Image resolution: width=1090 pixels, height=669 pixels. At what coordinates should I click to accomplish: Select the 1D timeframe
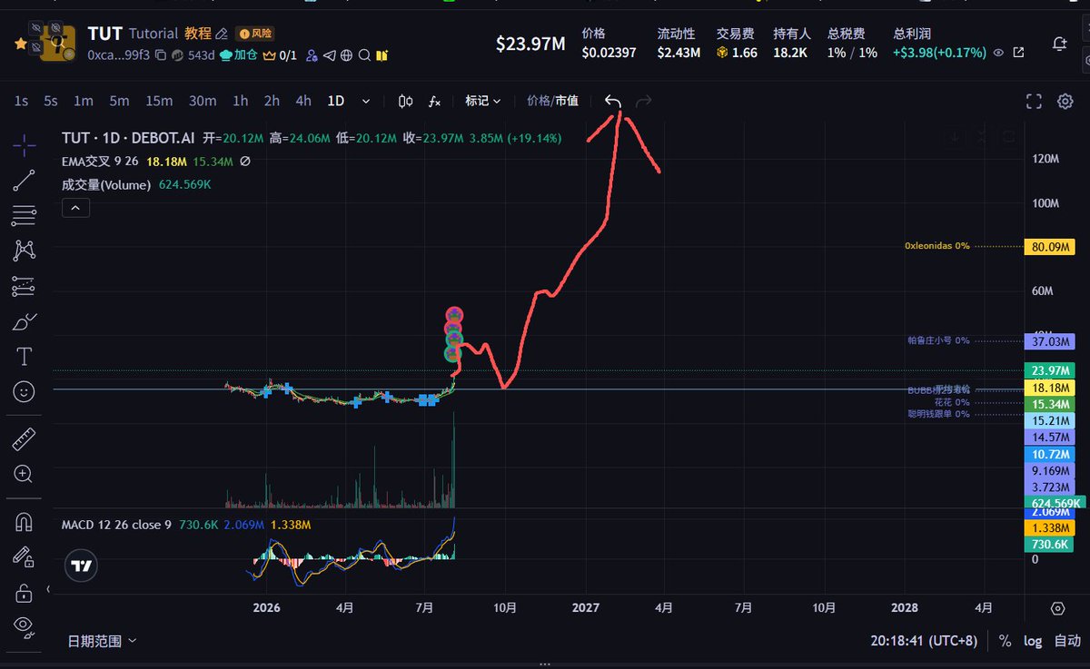coord(336,101)
